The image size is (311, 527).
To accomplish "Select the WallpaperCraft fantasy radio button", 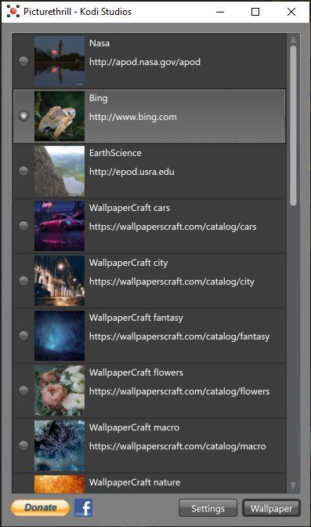I will [24, 336].
